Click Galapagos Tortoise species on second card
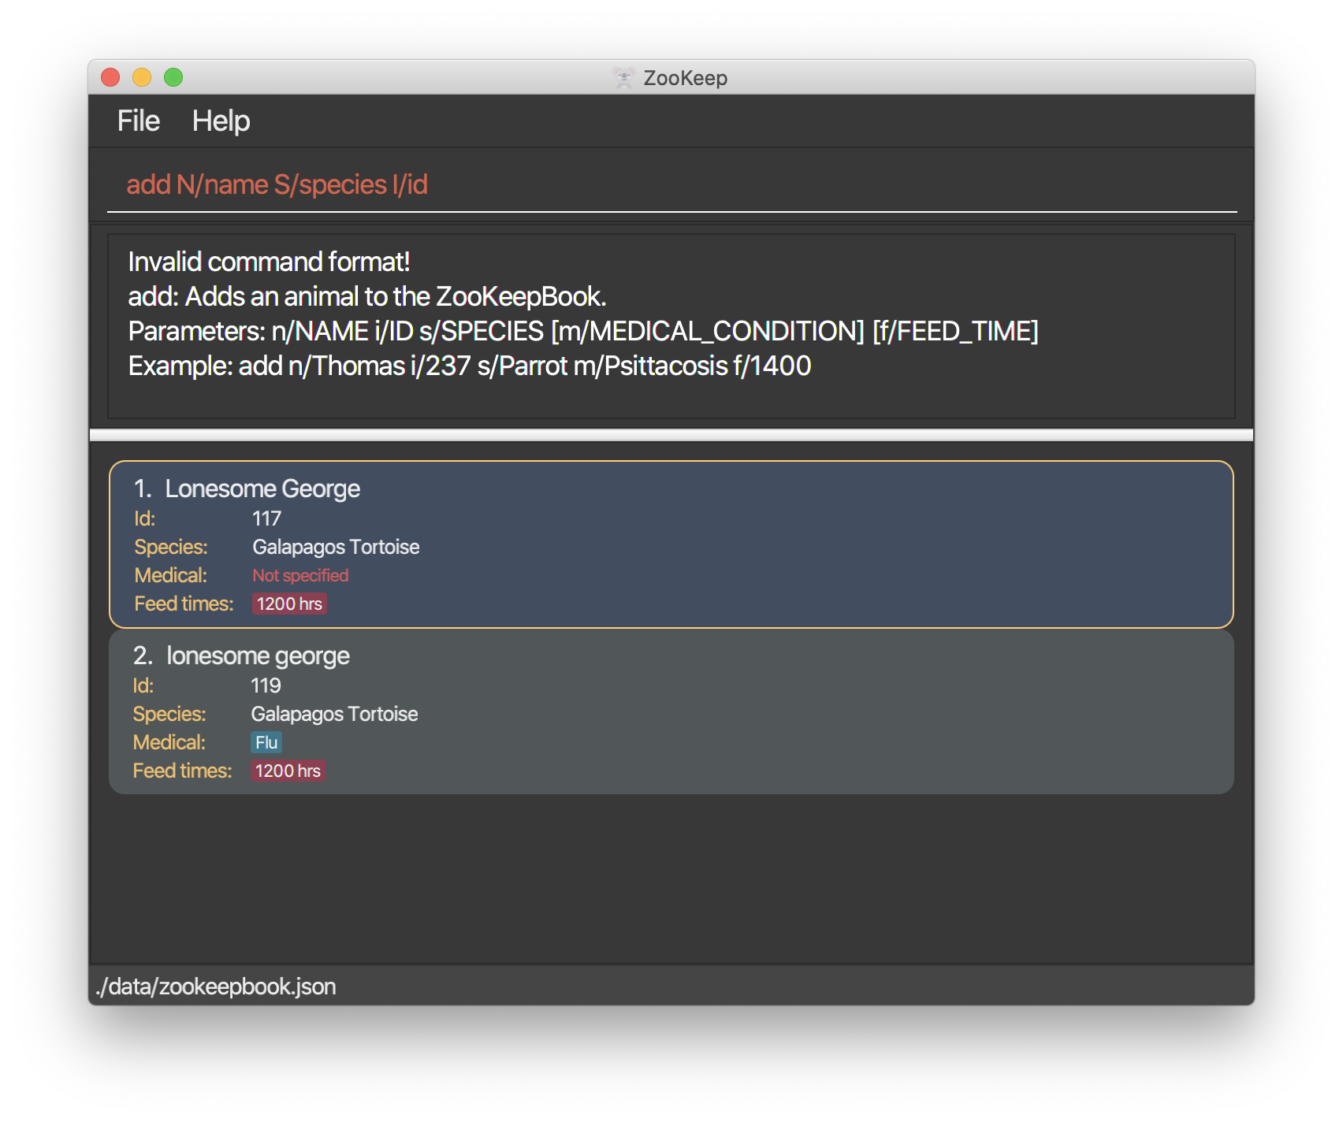The image size is (1343, 1122). (334, 714)
